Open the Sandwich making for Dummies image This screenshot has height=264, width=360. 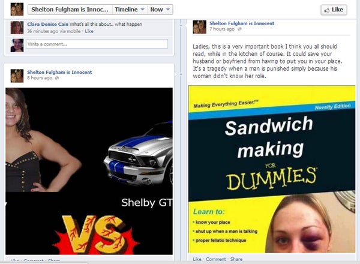coord(272,169)
